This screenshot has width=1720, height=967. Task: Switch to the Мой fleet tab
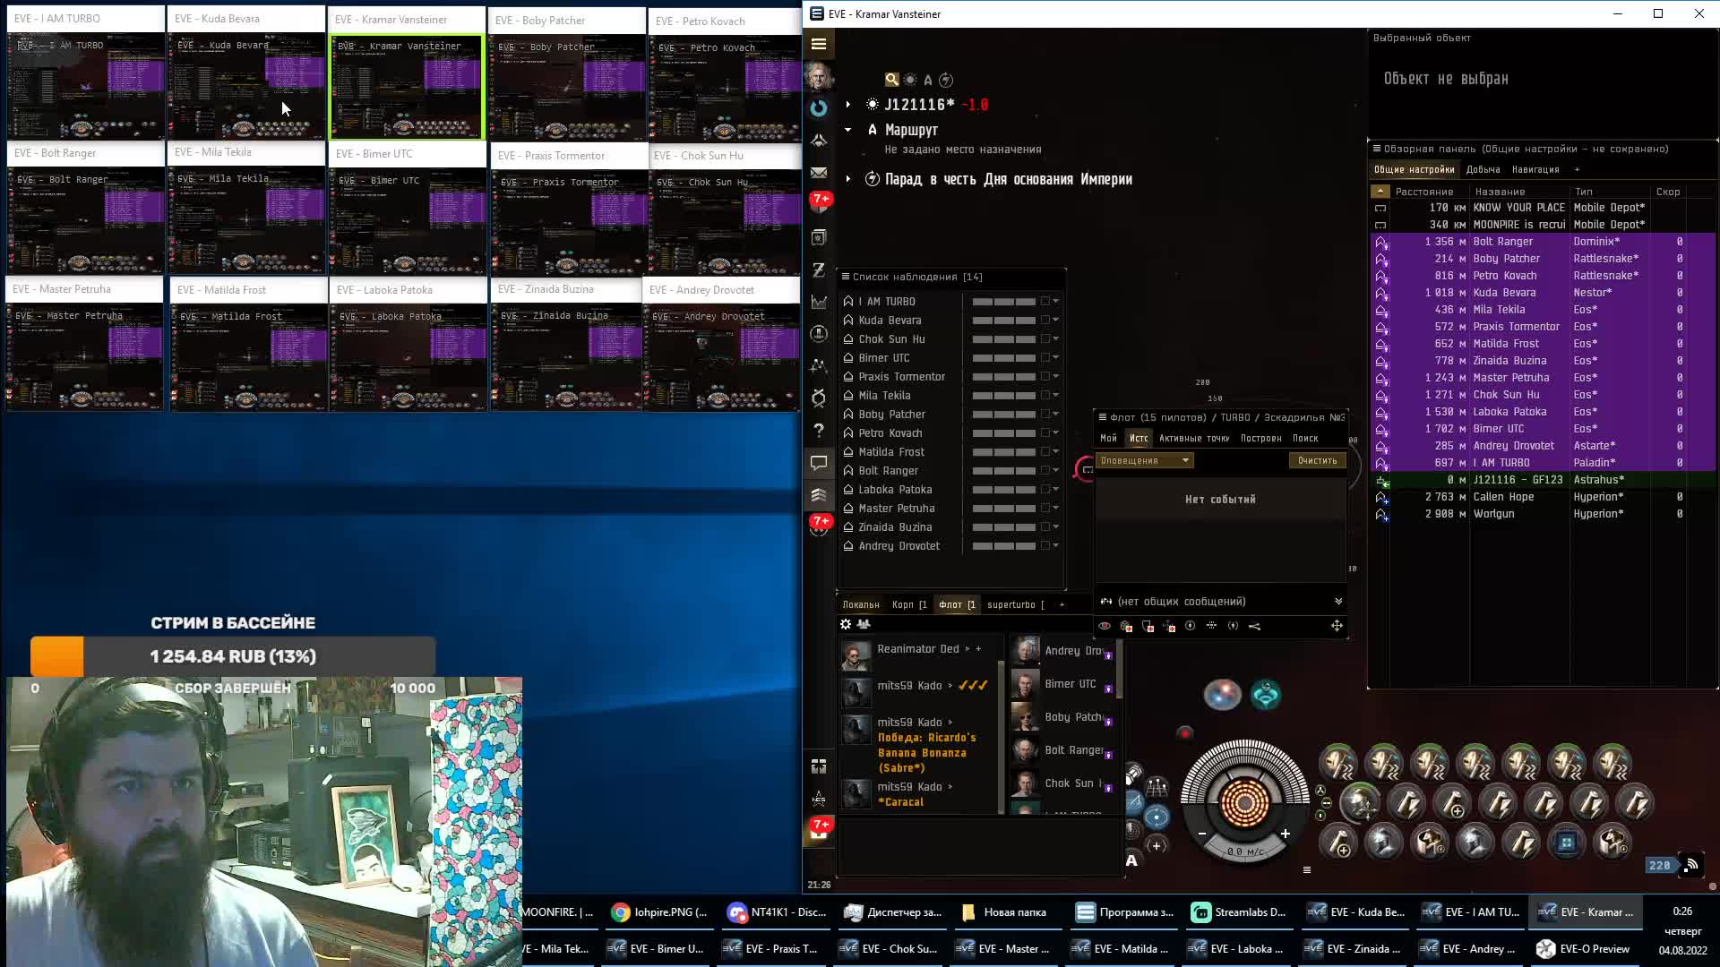1108,438
